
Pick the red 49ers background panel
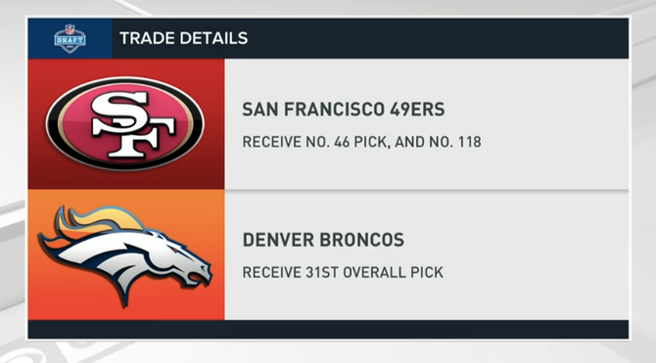click(126, 124)
